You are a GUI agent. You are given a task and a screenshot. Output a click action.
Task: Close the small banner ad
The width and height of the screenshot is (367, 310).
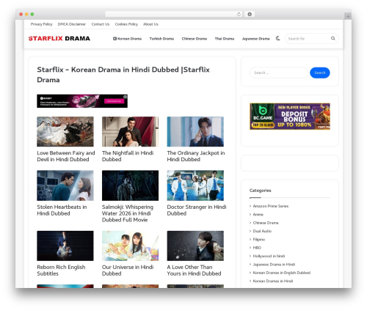(x=126, y=97)
